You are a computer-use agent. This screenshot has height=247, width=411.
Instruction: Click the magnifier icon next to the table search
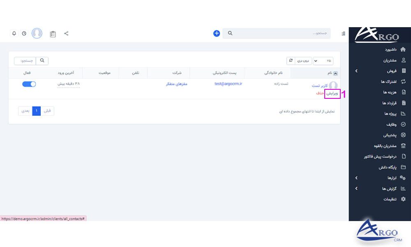click(x=42, y=61)
